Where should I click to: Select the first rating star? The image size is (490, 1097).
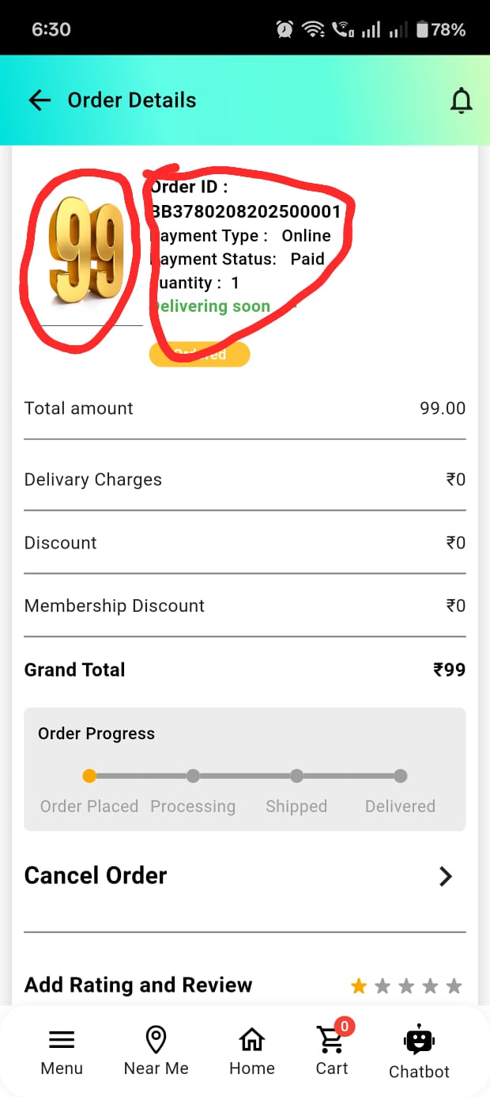tap(359, 986)
